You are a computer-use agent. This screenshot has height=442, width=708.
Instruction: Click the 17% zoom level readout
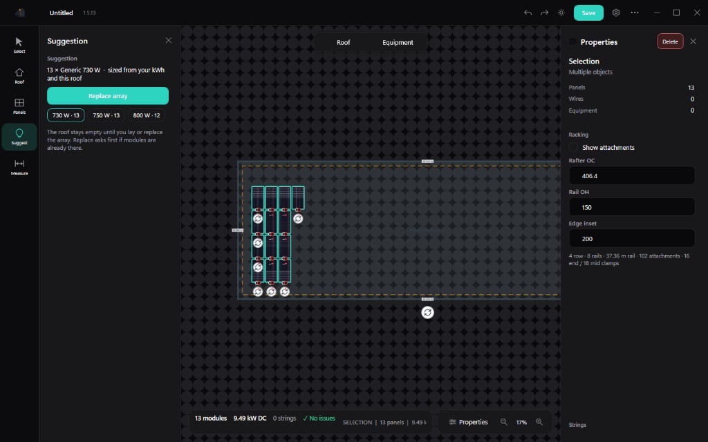point(521,422)
